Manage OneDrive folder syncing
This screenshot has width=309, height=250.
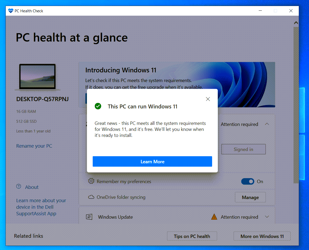pos(250,197)
